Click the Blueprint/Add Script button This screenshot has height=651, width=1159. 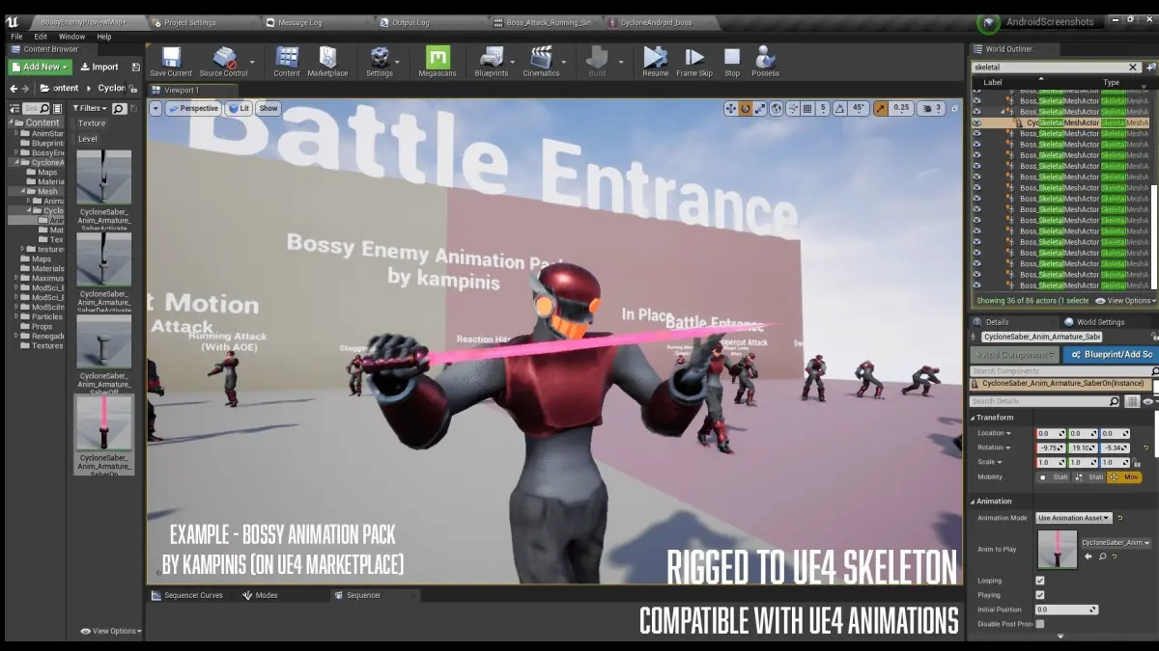tap(1109, 354)
